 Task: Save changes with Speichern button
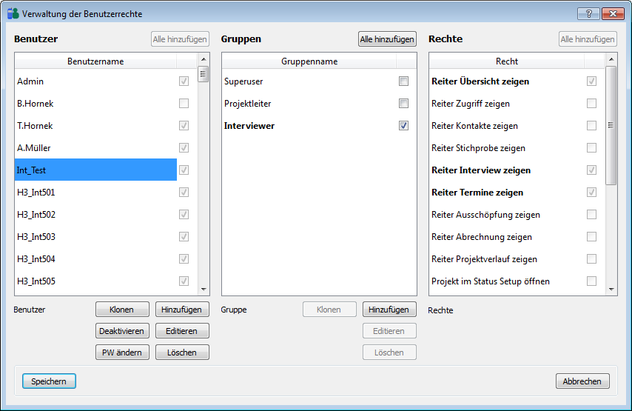tap(49, 381)
